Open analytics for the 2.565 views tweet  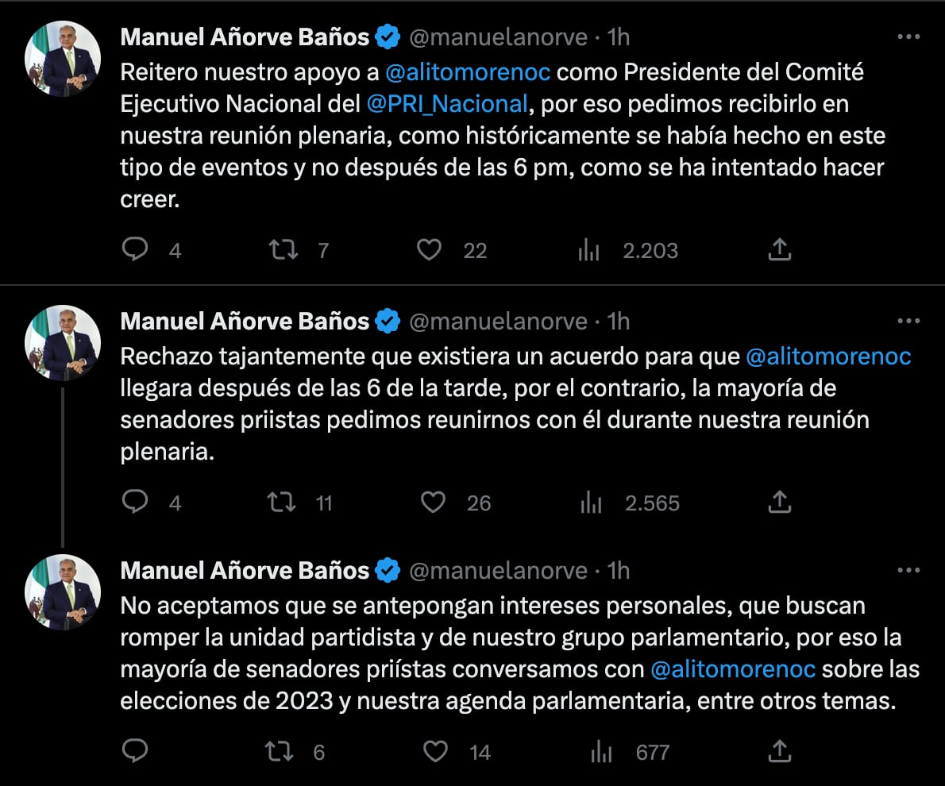pyautogui.click(x=589, y=503)
